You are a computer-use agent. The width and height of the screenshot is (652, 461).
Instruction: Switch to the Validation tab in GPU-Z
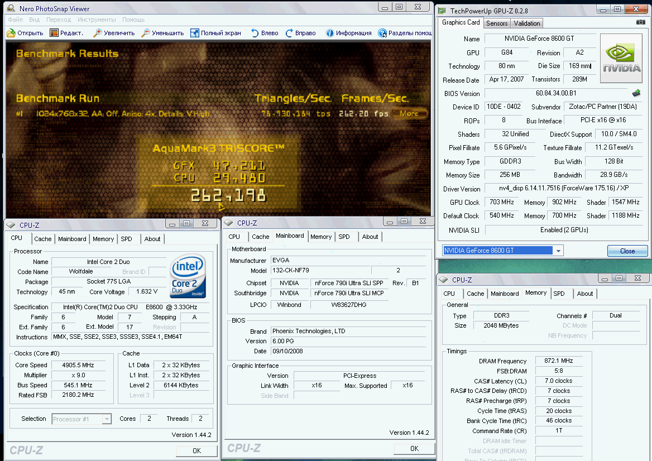tap(527, 23)
